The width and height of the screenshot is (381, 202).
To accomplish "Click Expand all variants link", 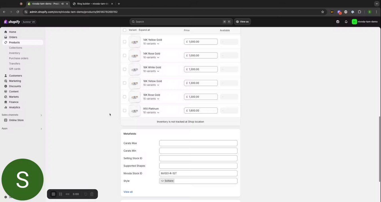I will click(144, 30).
